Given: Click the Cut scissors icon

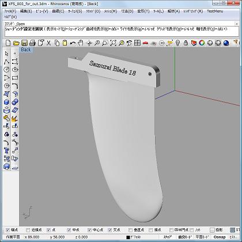Looking at the screenshot, I should (49, 43).
